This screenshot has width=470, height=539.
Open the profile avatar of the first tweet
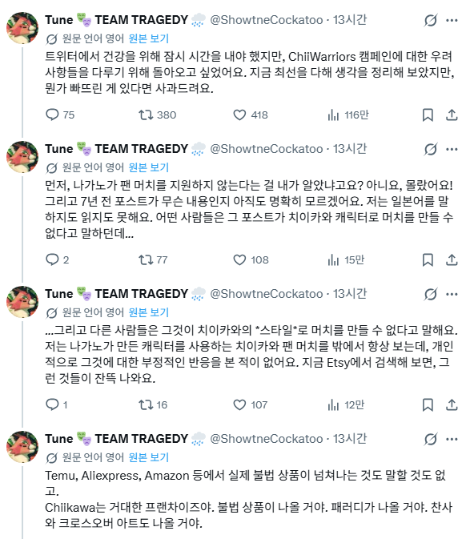tap(22, 28)
